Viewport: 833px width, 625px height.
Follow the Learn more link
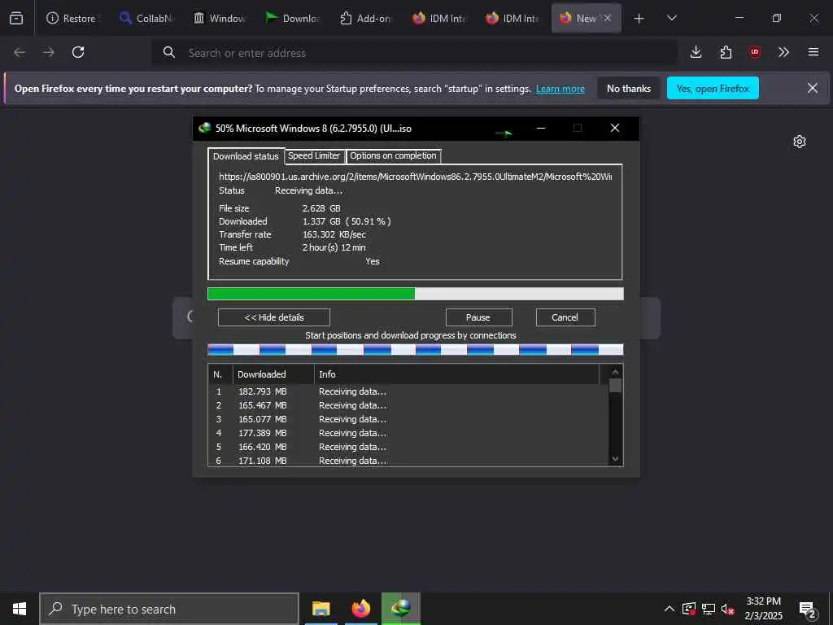pyautogui.click(x=560, y=89)
